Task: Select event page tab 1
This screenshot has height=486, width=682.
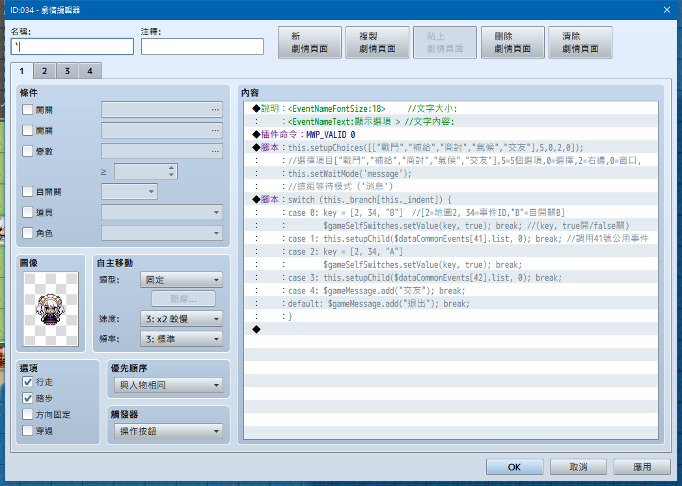Action: coord(21,71)
